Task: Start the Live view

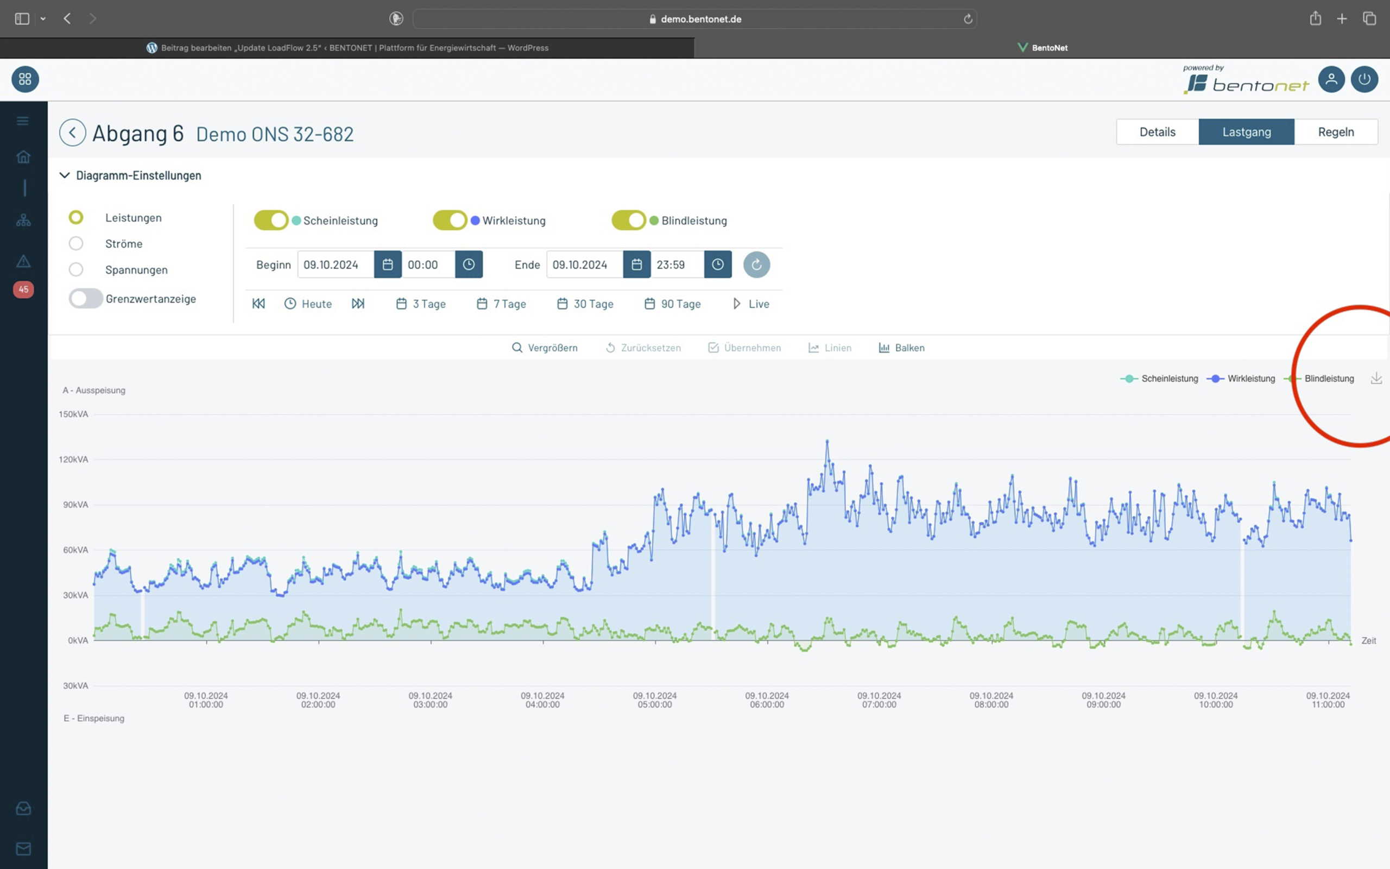Action: [751, 304]
